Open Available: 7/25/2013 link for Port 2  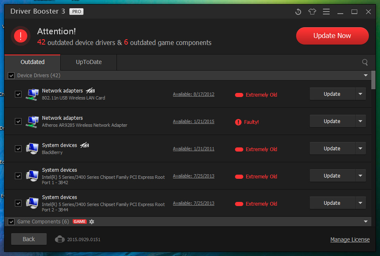pos(193,203)
